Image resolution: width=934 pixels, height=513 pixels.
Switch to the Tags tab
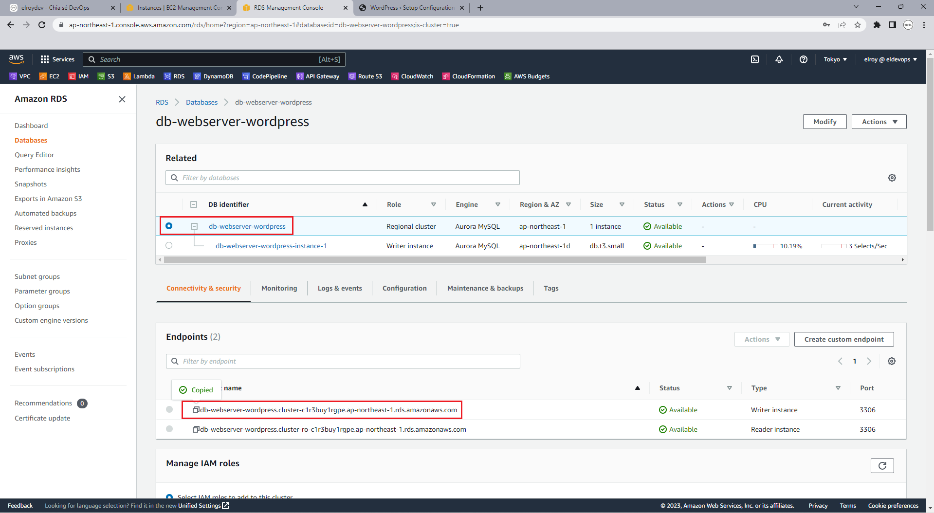click(x=551, y=288)
